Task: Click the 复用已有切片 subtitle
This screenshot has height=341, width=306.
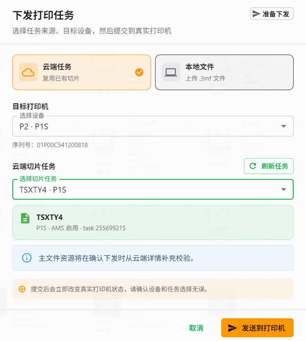Action: pyautogui.click(x=61, y=78)
